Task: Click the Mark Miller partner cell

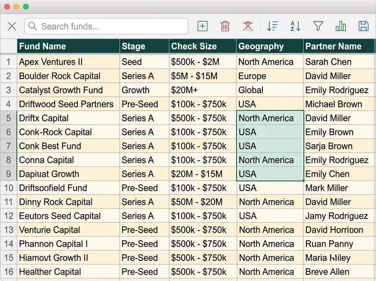Action: click(x=339, y=188)
